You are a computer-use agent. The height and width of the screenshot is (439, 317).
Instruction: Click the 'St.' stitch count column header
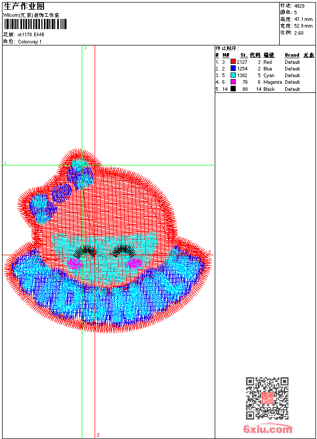(x=244, y=55)
